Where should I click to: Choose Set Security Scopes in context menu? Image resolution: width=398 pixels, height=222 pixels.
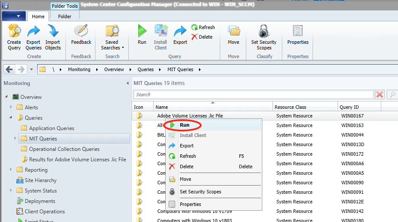pos(213,192)
